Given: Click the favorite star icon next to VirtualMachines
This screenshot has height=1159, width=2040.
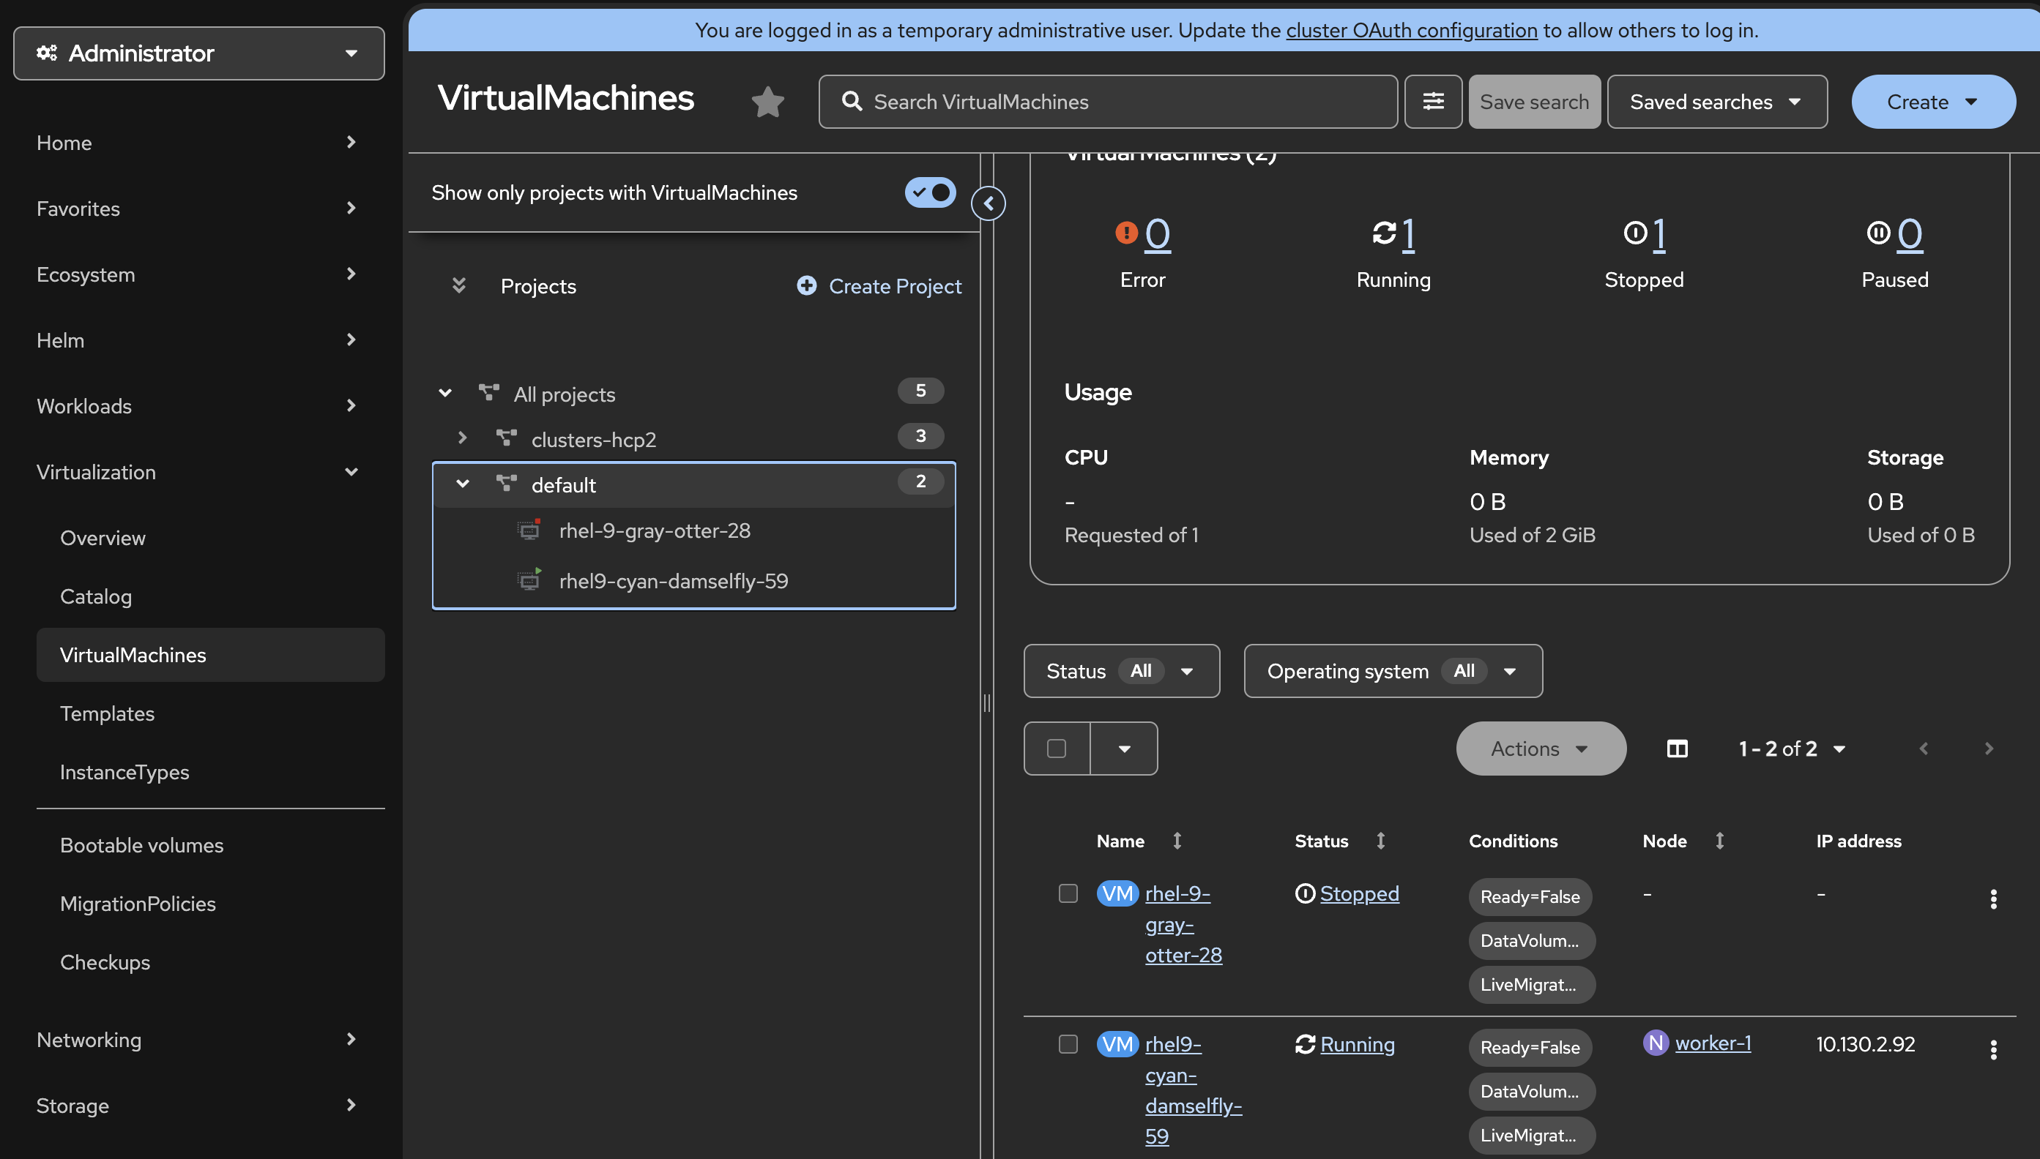Looking at the screenshot, I should point(767,102).
